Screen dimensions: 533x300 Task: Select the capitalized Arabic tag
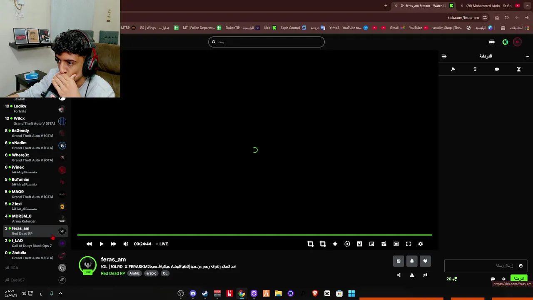[134, 273]
